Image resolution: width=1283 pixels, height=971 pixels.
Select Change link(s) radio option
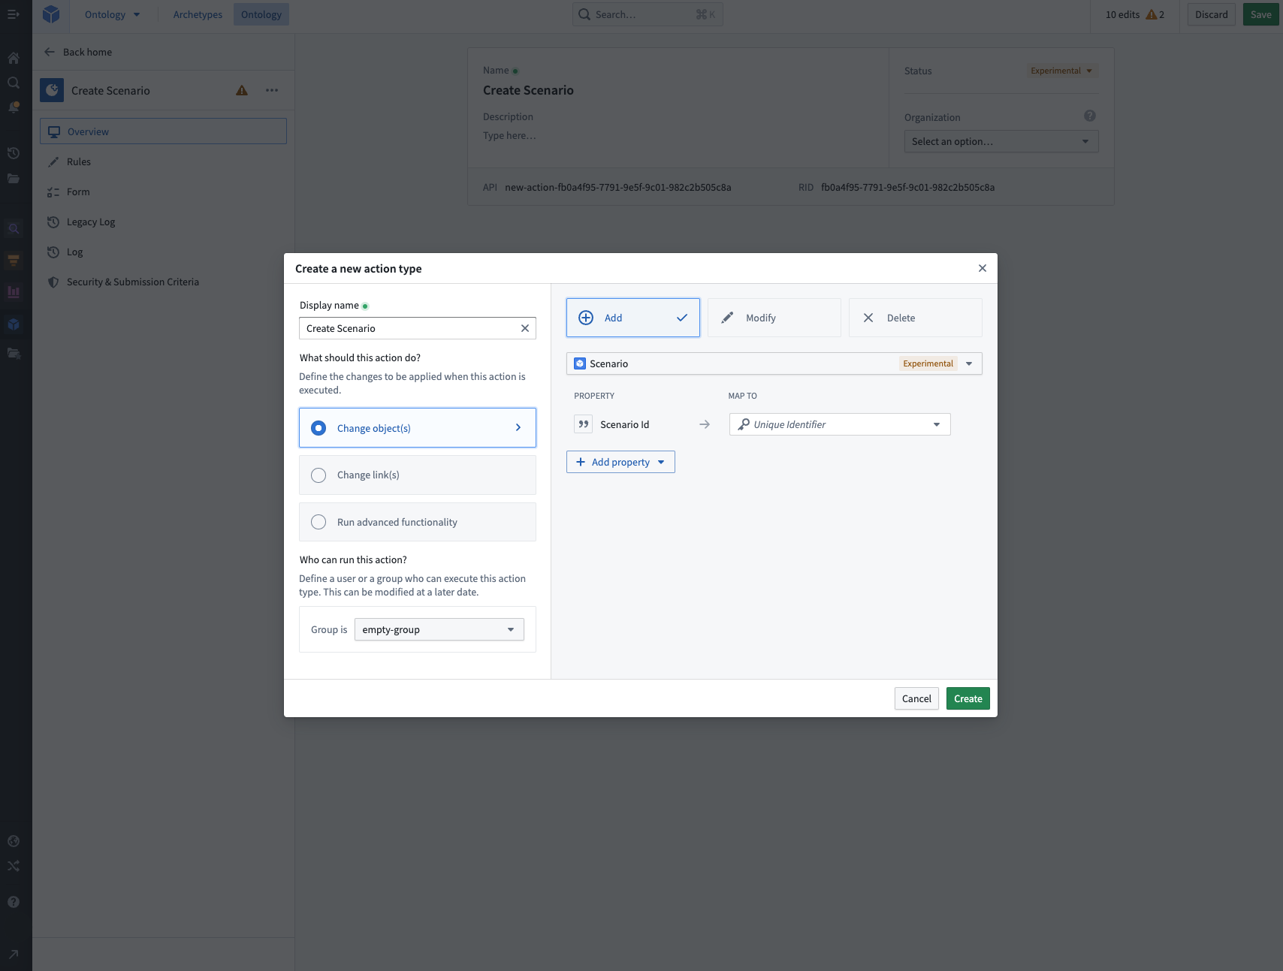click(x=418, y=475)
